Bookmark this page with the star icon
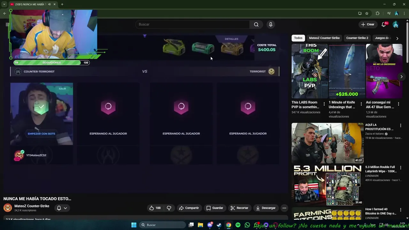This screenshot has height=230, width=409. point(367,13)
